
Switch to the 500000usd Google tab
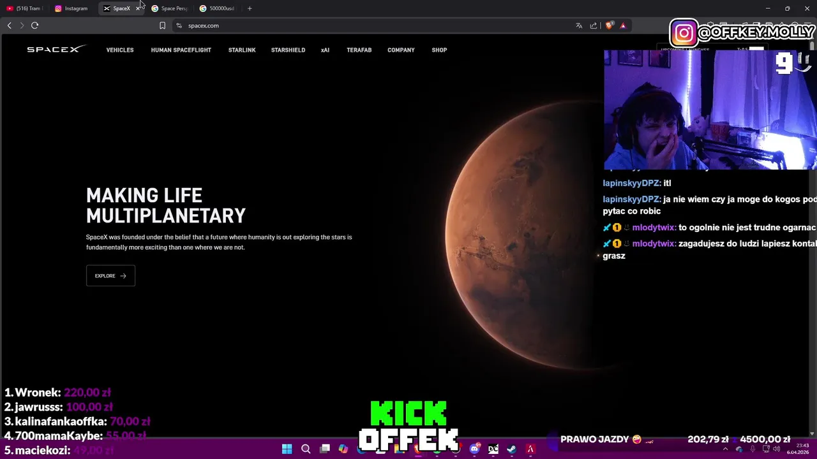218,8
